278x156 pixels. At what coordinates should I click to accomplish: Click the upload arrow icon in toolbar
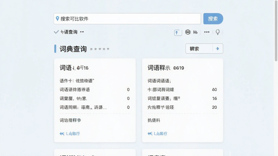(178, 32)
